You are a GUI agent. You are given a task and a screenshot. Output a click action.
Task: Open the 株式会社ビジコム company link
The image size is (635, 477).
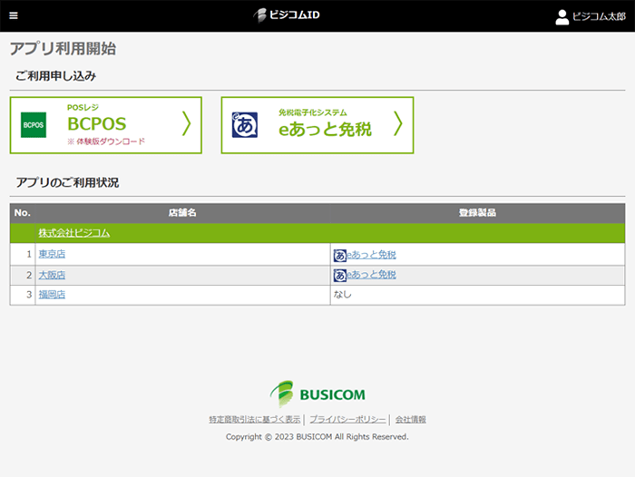tap(73, 233)
